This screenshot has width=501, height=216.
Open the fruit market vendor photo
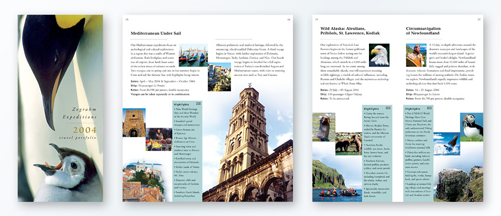159,139
